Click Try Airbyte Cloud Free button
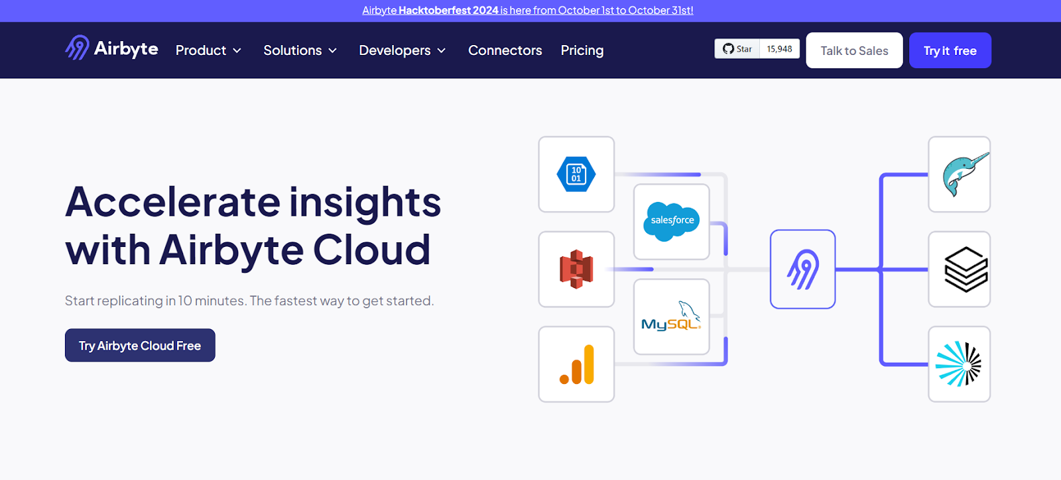 [x=140, y=346]
